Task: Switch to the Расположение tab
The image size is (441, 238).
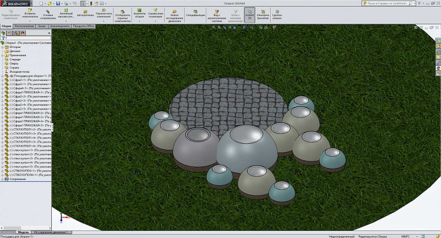Action: [25, 26]
